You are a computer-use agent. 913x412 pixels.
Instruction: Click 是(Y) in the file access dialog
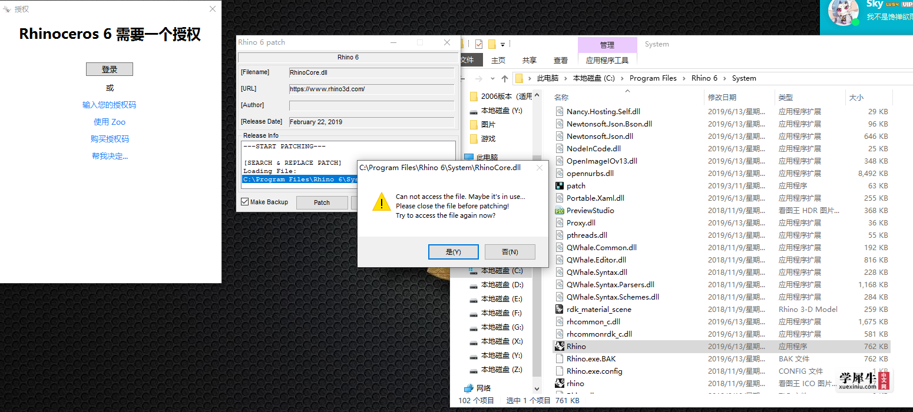pyautogui.click(x=454, y=252)
